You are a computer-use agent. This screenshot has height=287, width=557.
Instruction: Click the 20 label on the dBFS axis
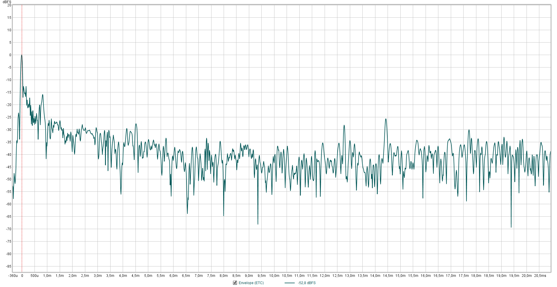pos(9,5)
